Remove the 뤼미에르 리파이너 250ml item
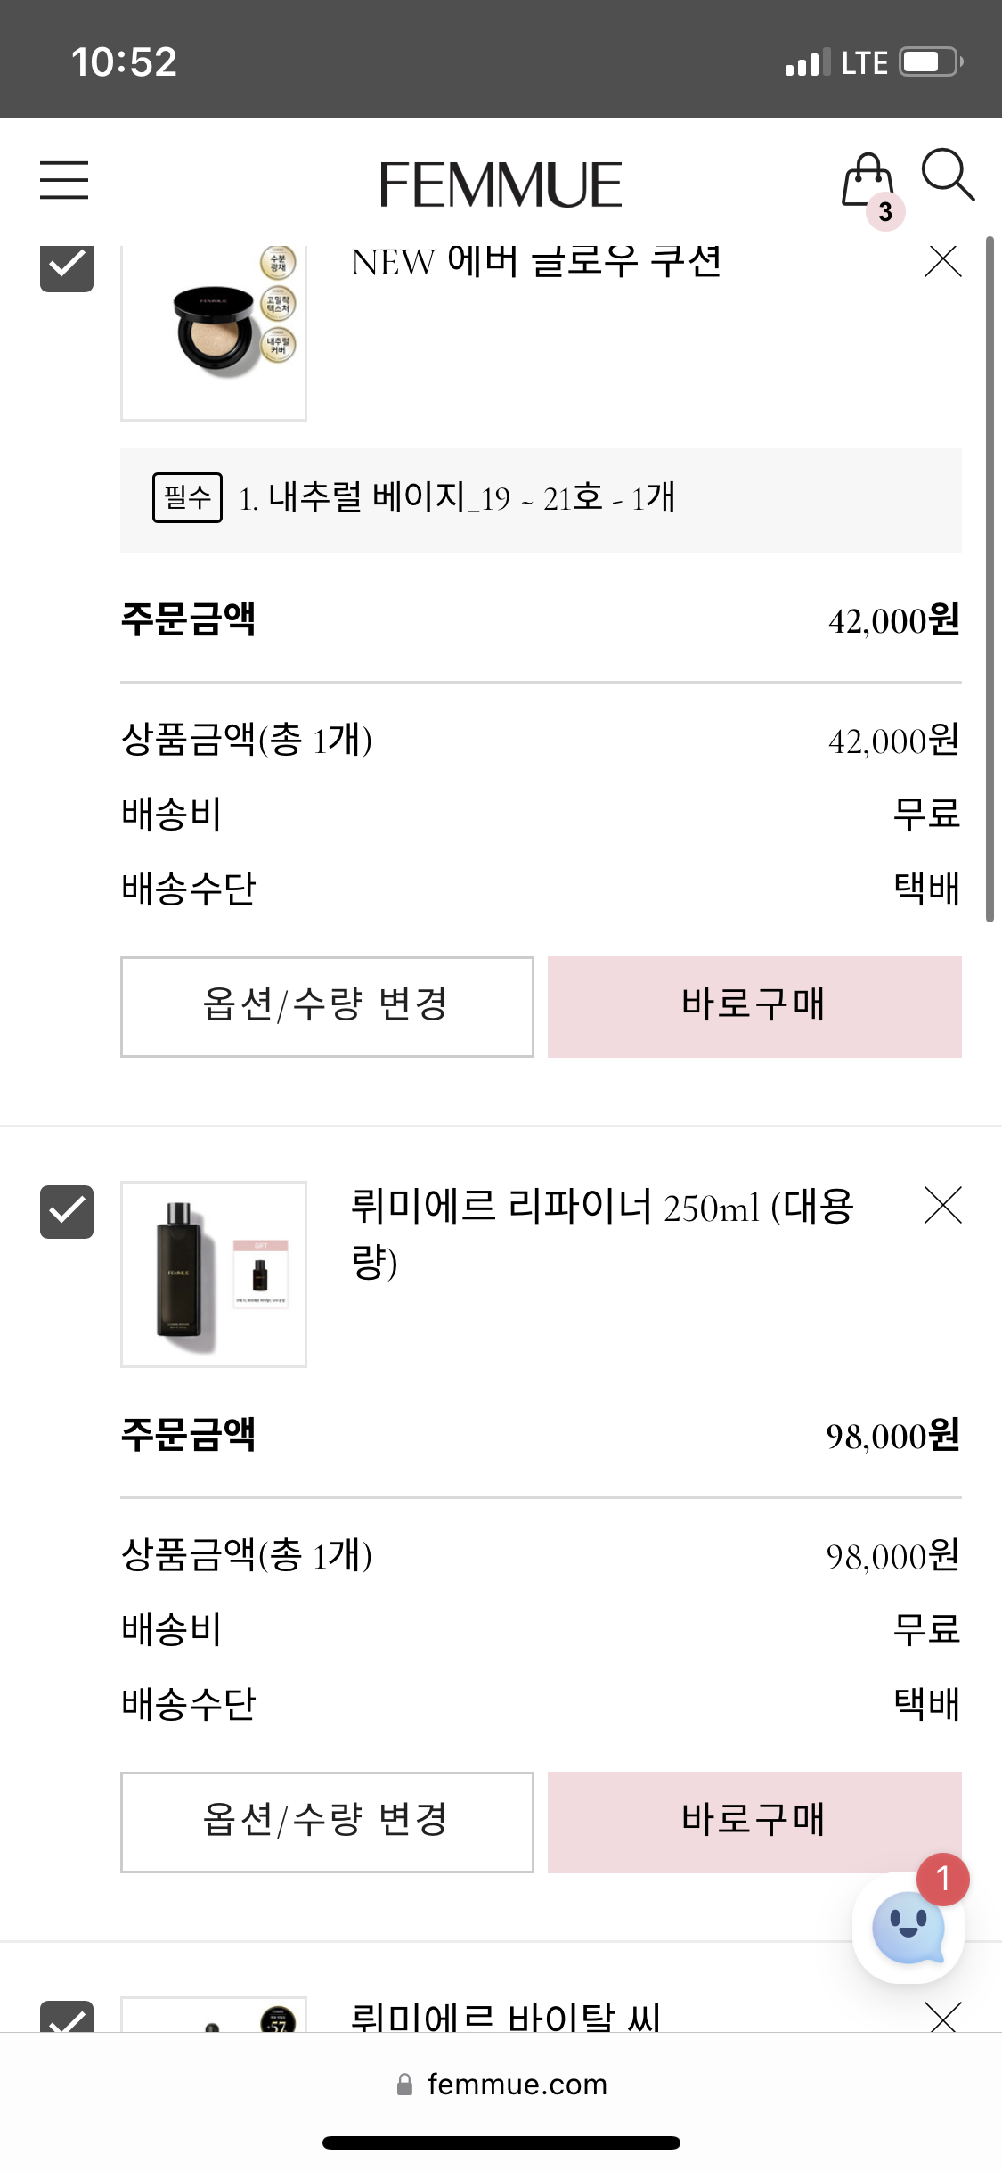Image resolution: width=1002 pixels, height=2171 pixels. tap(943, 1205)
